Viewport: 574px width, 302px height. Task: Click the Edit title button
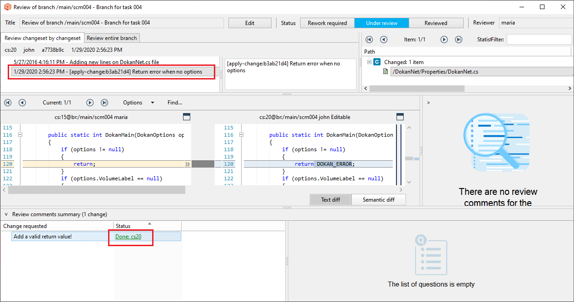(250, 23)
